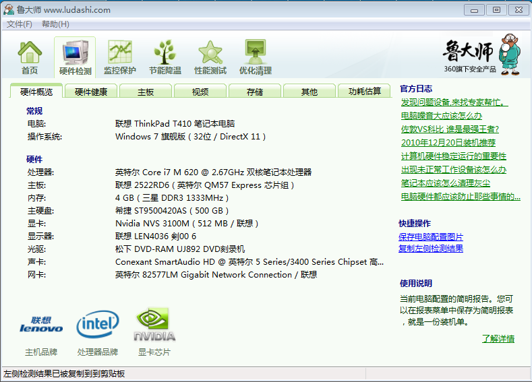This screenshot has height=382, width=532.
Task: Click the Intel 处理器品牌 logo
Action: click(x=98, y=324)
